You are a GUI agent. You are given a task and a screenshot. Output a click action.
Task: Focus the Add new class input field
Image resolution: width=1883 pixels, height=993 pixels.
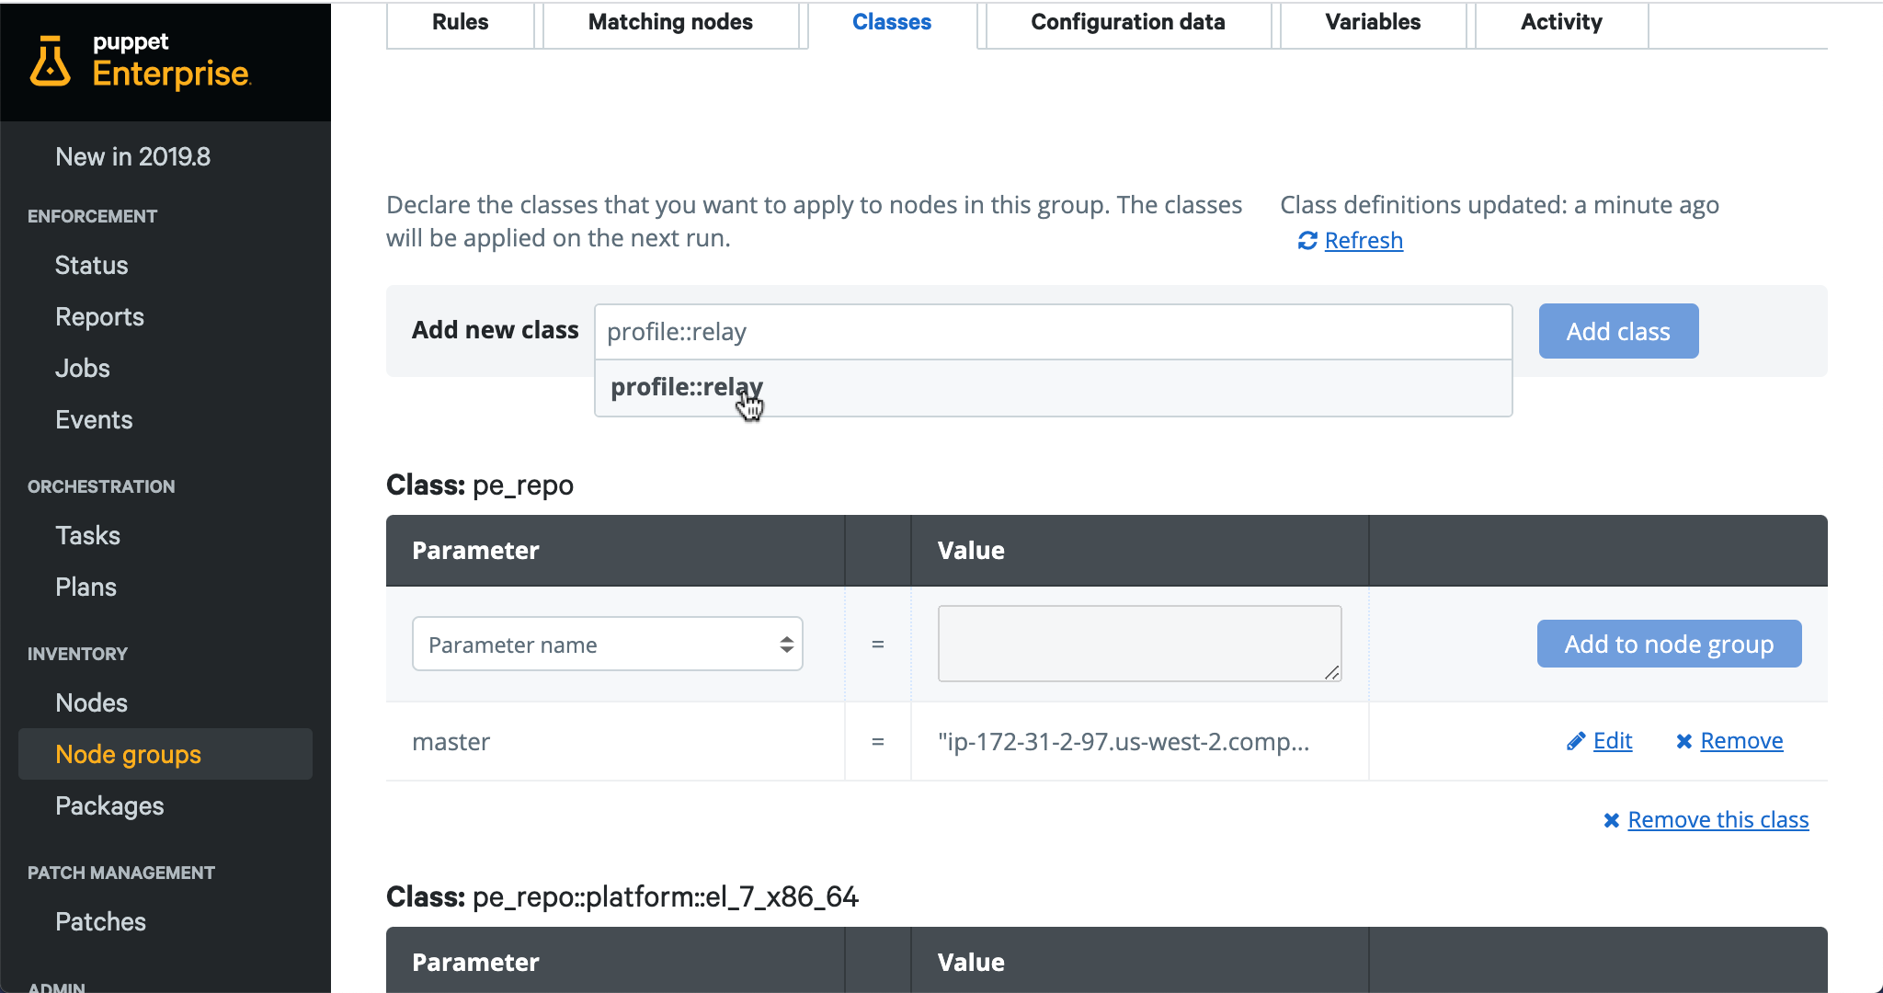pos(1053,332)
